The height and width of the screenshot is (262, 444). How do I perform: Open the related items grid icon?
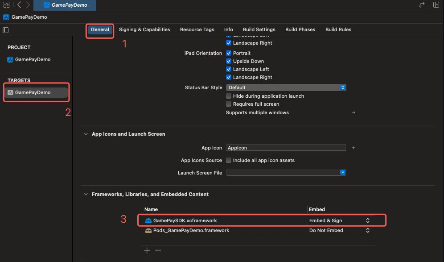[x=6, y=5]
